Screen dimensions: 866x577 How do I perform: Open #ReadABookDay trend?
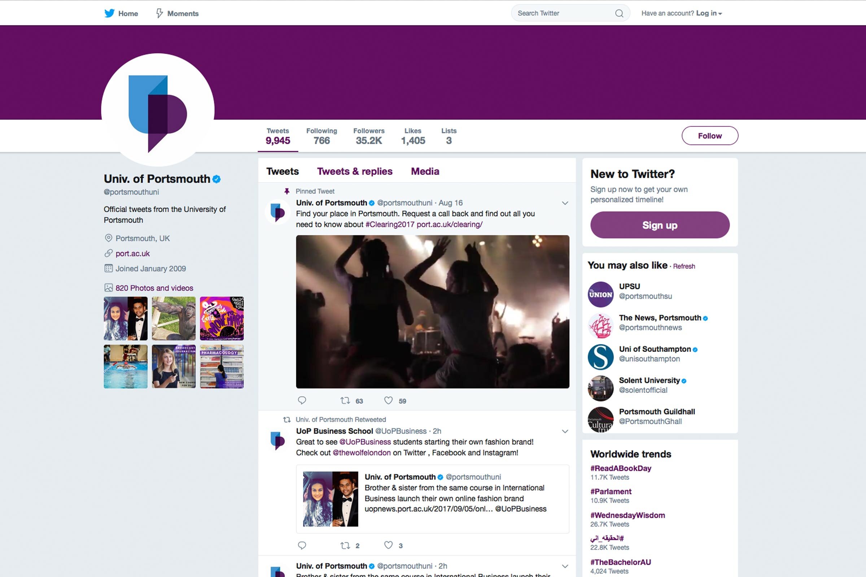(621, 468)
